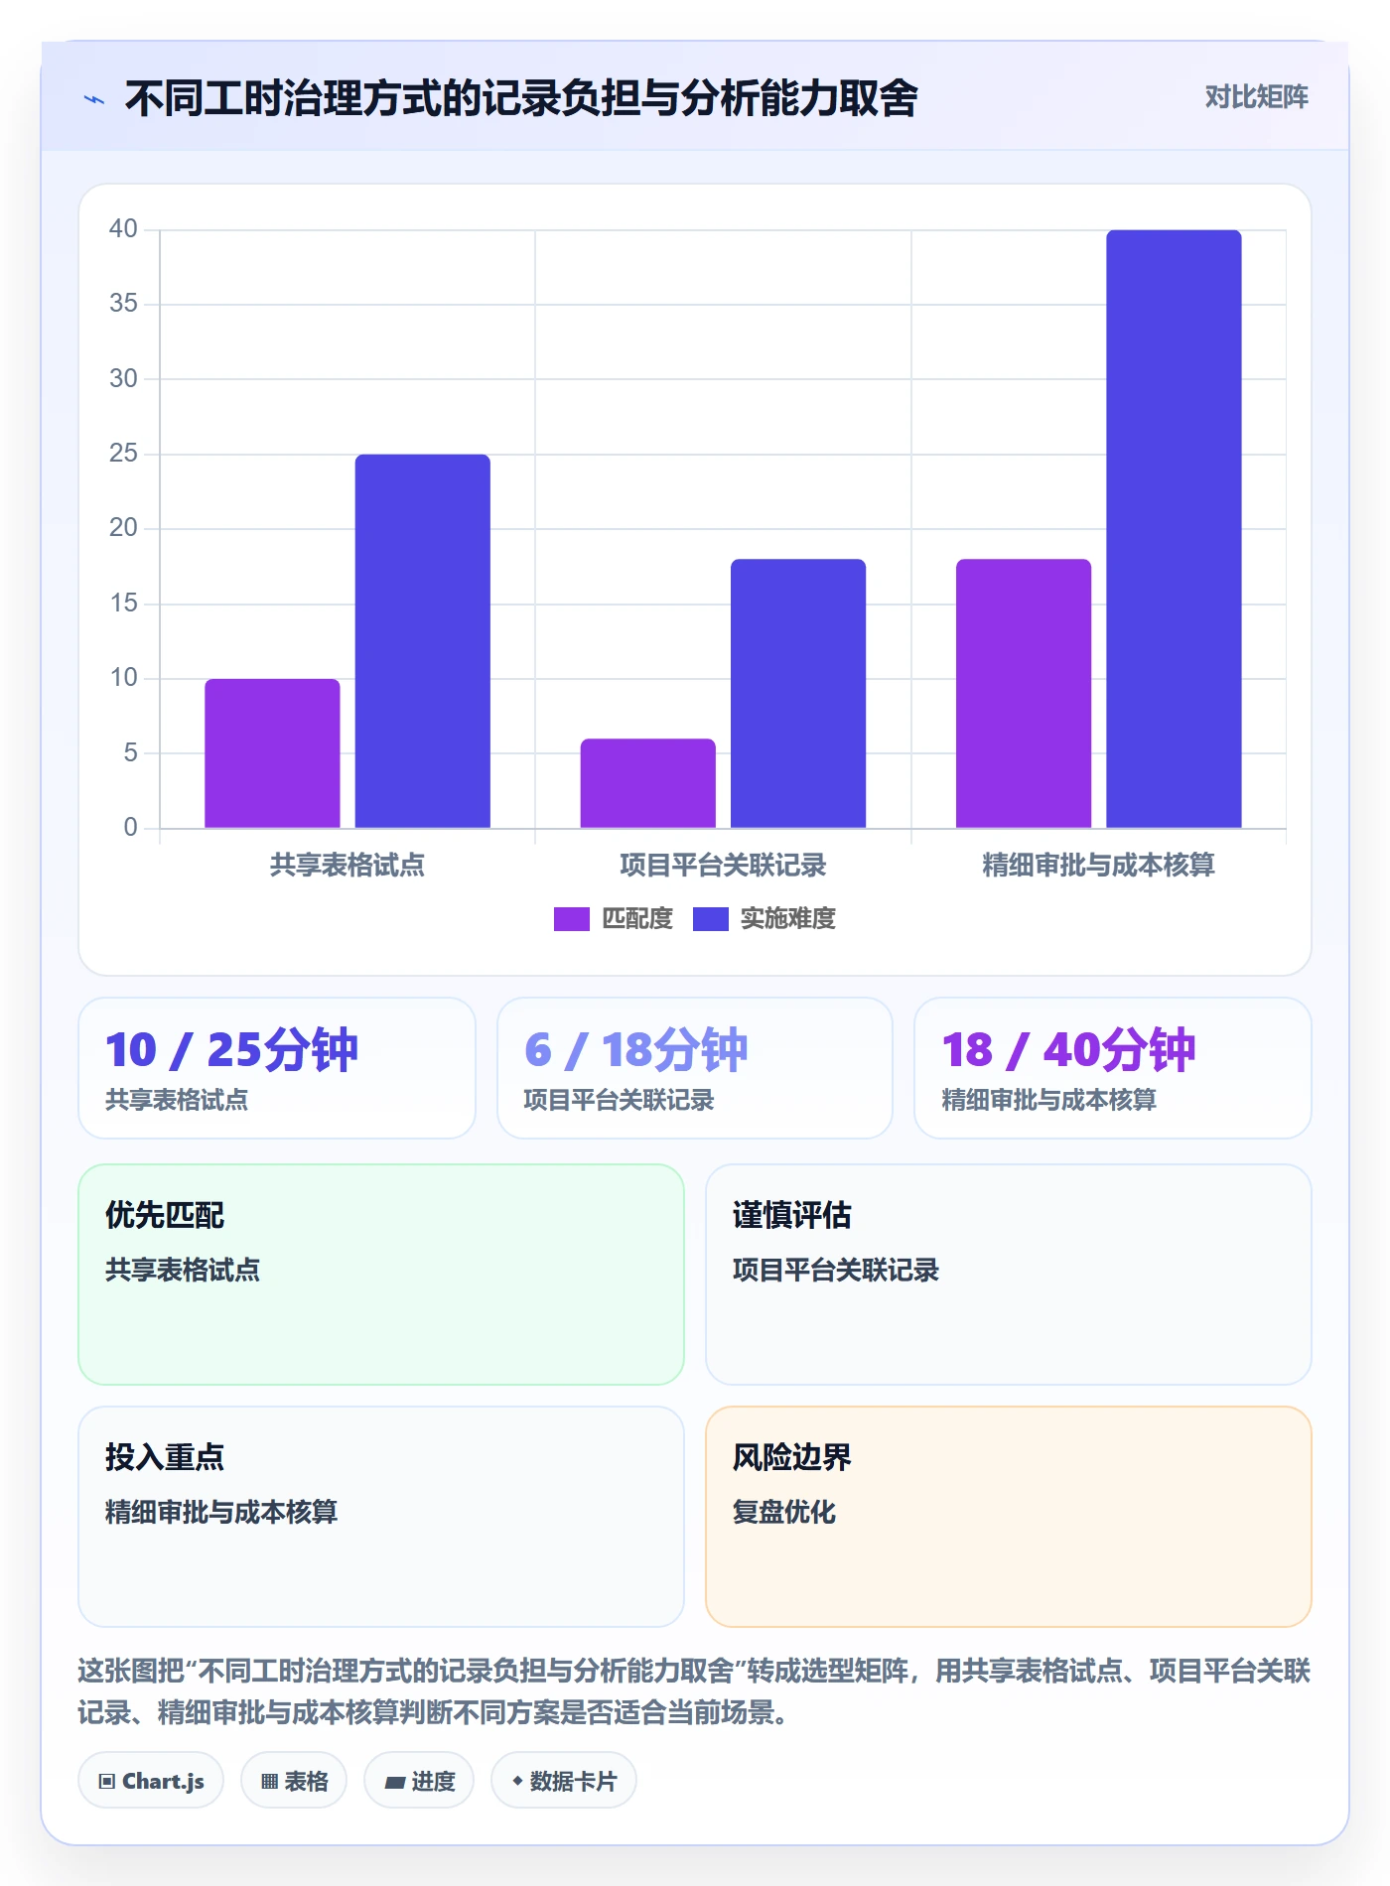The width and height of the screenshot is (1390, 1886).
Task: Click the 6 / 18分钟 stat value
Action: [x=636, y=1050]
